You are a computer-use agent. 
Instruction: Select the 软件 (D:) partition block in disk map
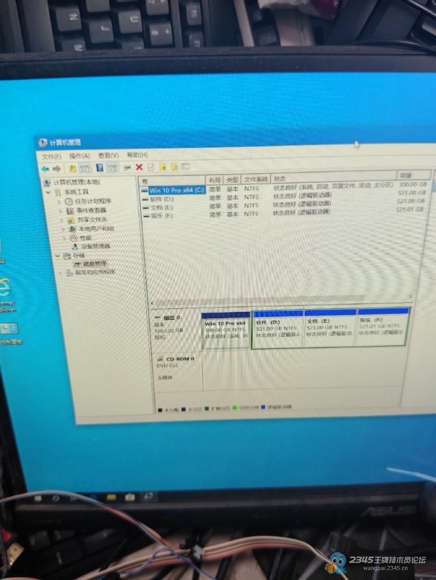click(277, 329)
